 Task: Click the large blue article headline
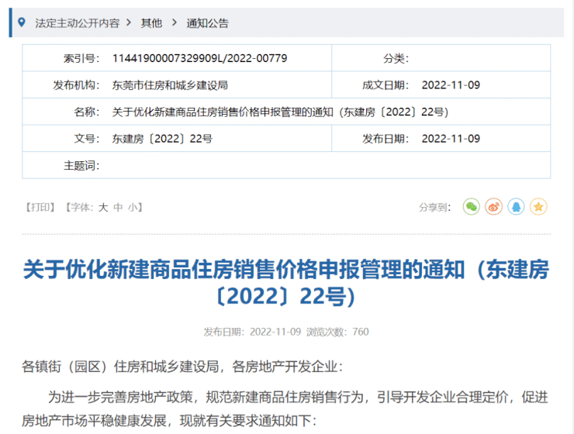(286, 283)
